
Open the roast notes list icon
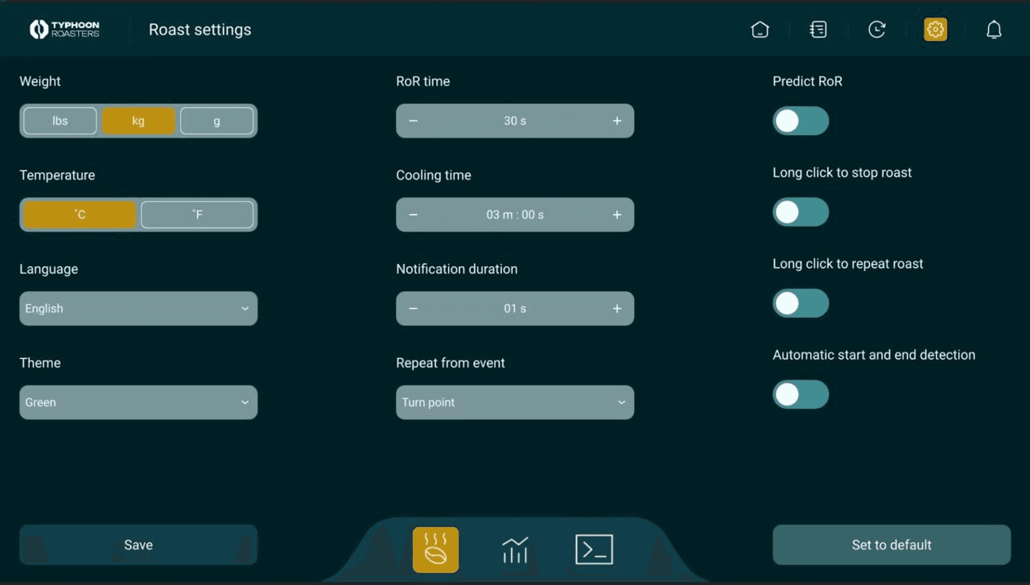click(x=818, y=30)
